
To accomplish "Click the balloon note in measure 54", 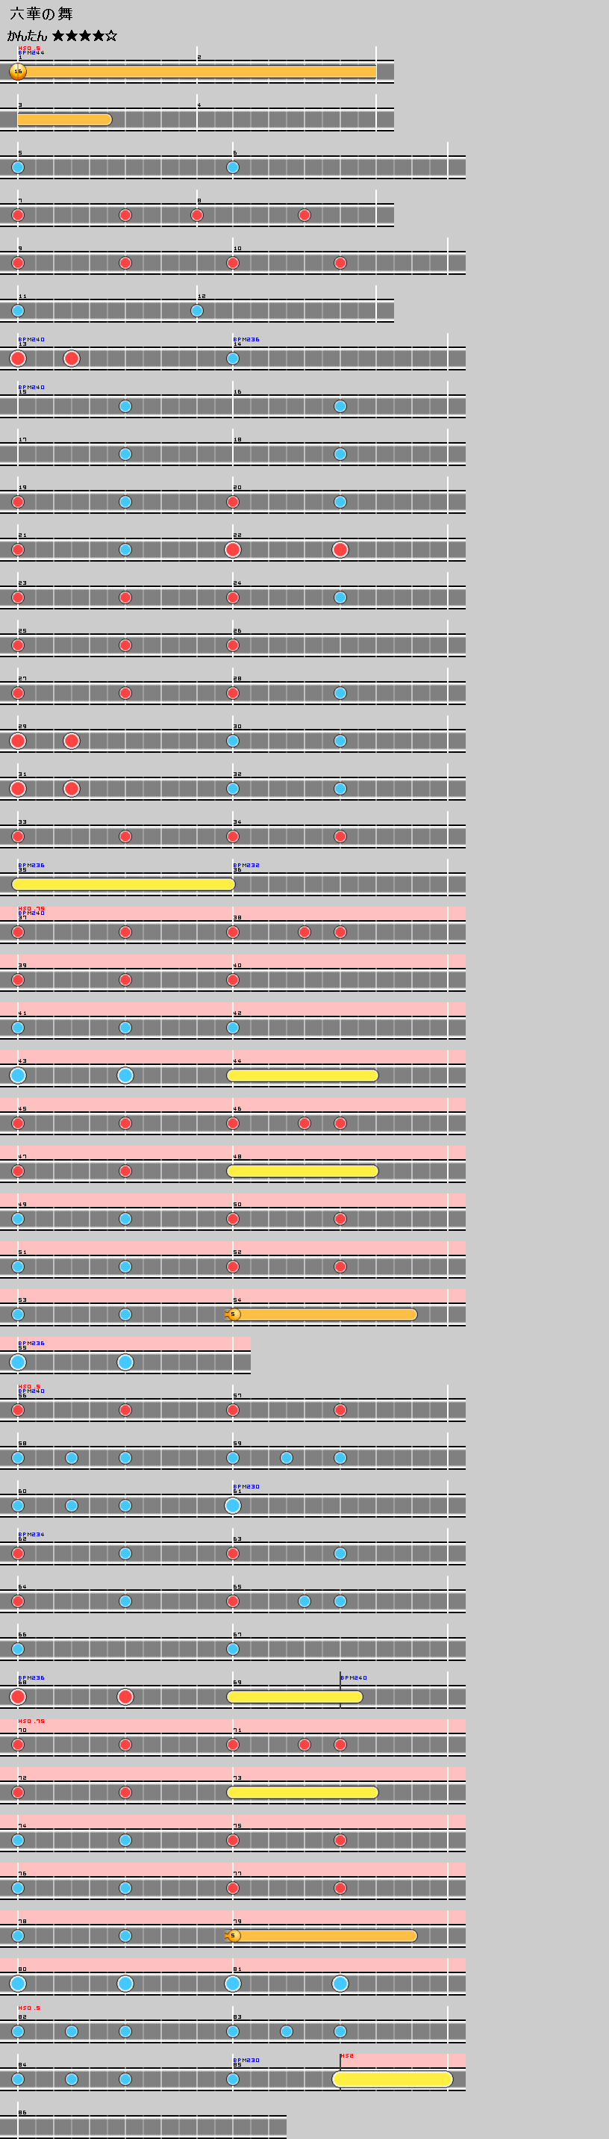I will 233,1314.
